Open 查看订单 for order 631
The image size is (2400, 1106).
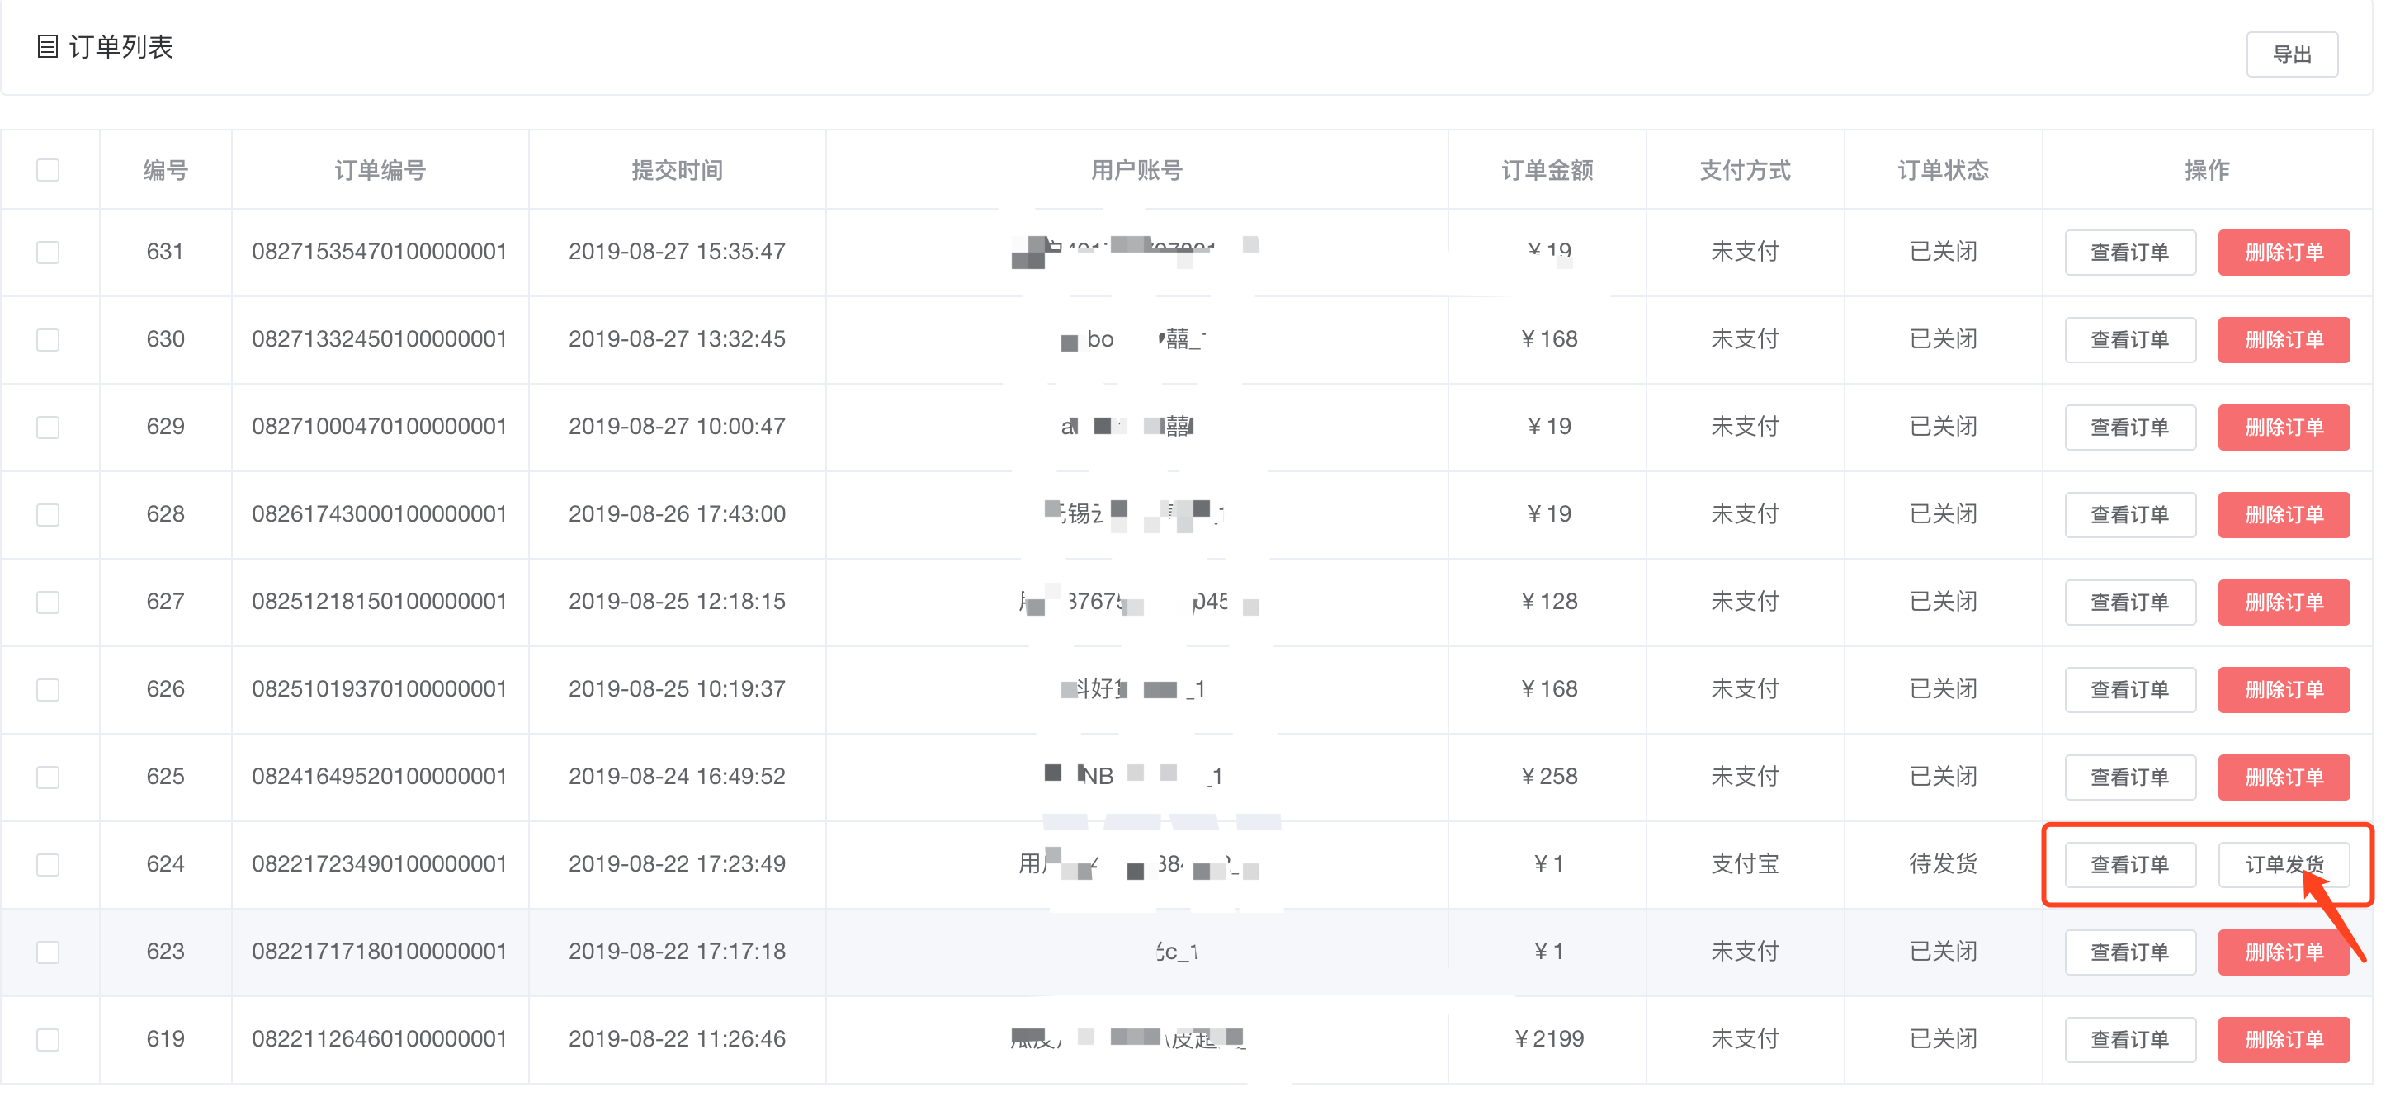[2130, 252]
